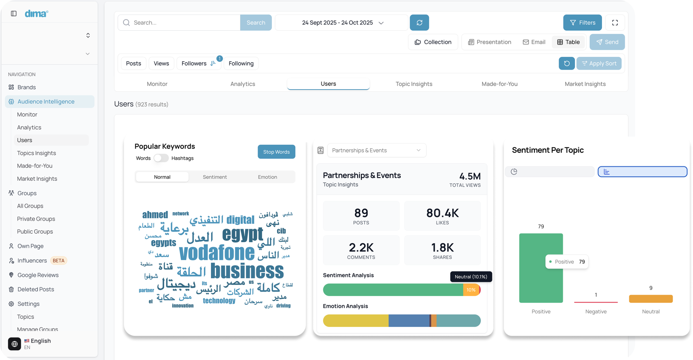Switch to the Topic Insights tab
Viewport: 693px width, 360px height.
pos(414,84)
